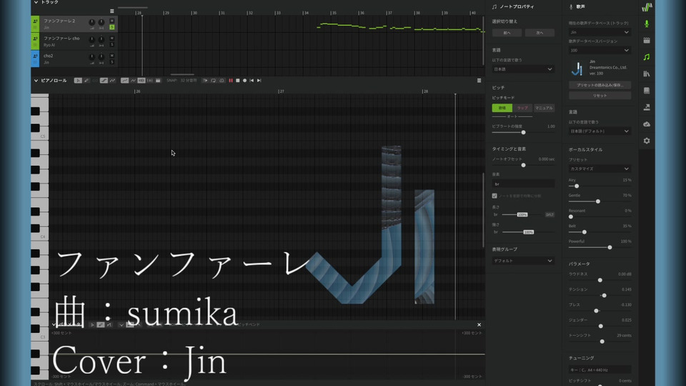Viewport: 686px width, 386px height.
Task: Jump to start with skip-back button
Action: [x=252, y=81]
